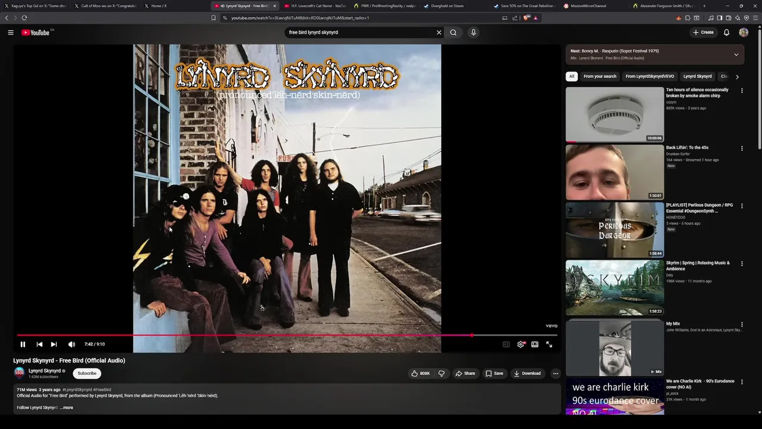The image size is (762, 429).
Task: Select the From your search chip
Action: point(600,76)
